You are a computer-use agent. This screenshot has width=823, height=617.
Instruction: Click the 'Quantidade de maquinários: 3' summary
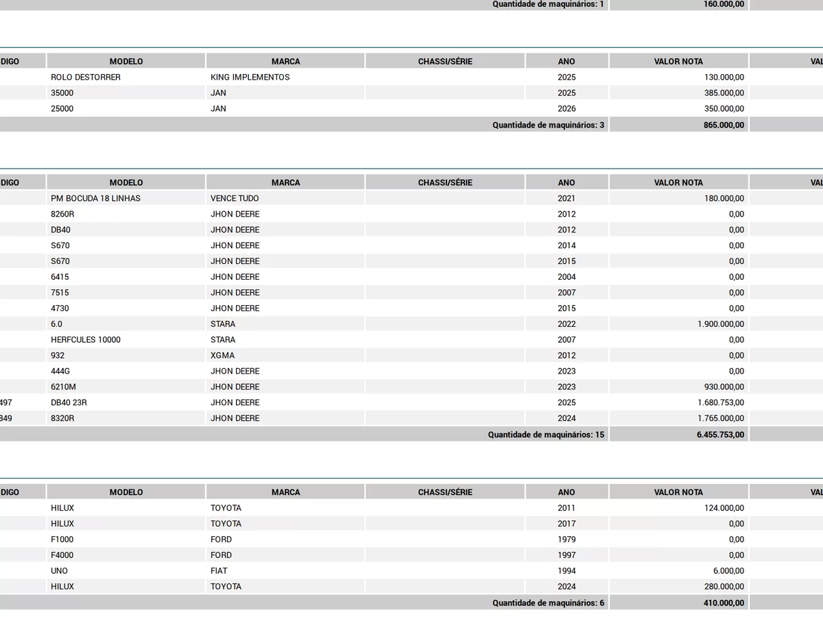click(548, 125)
